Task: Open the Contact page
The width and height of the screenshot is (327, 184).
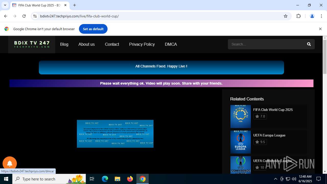Action: click(x=112, y=44)
